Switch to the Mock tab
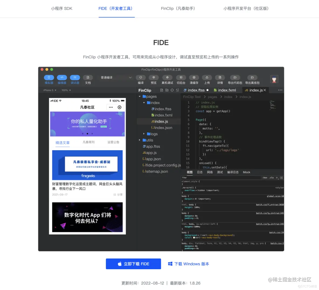Screen dimensions: 319x290 pyautogui.click(x=246, y=172)
